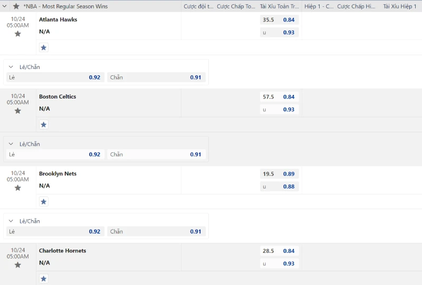Image resolution: width=422 pixels, height=285 pixels.
Task: Collapse Lẻ/Chẵn section below Brooklyn Nets
Action: (x=11, y=221)
